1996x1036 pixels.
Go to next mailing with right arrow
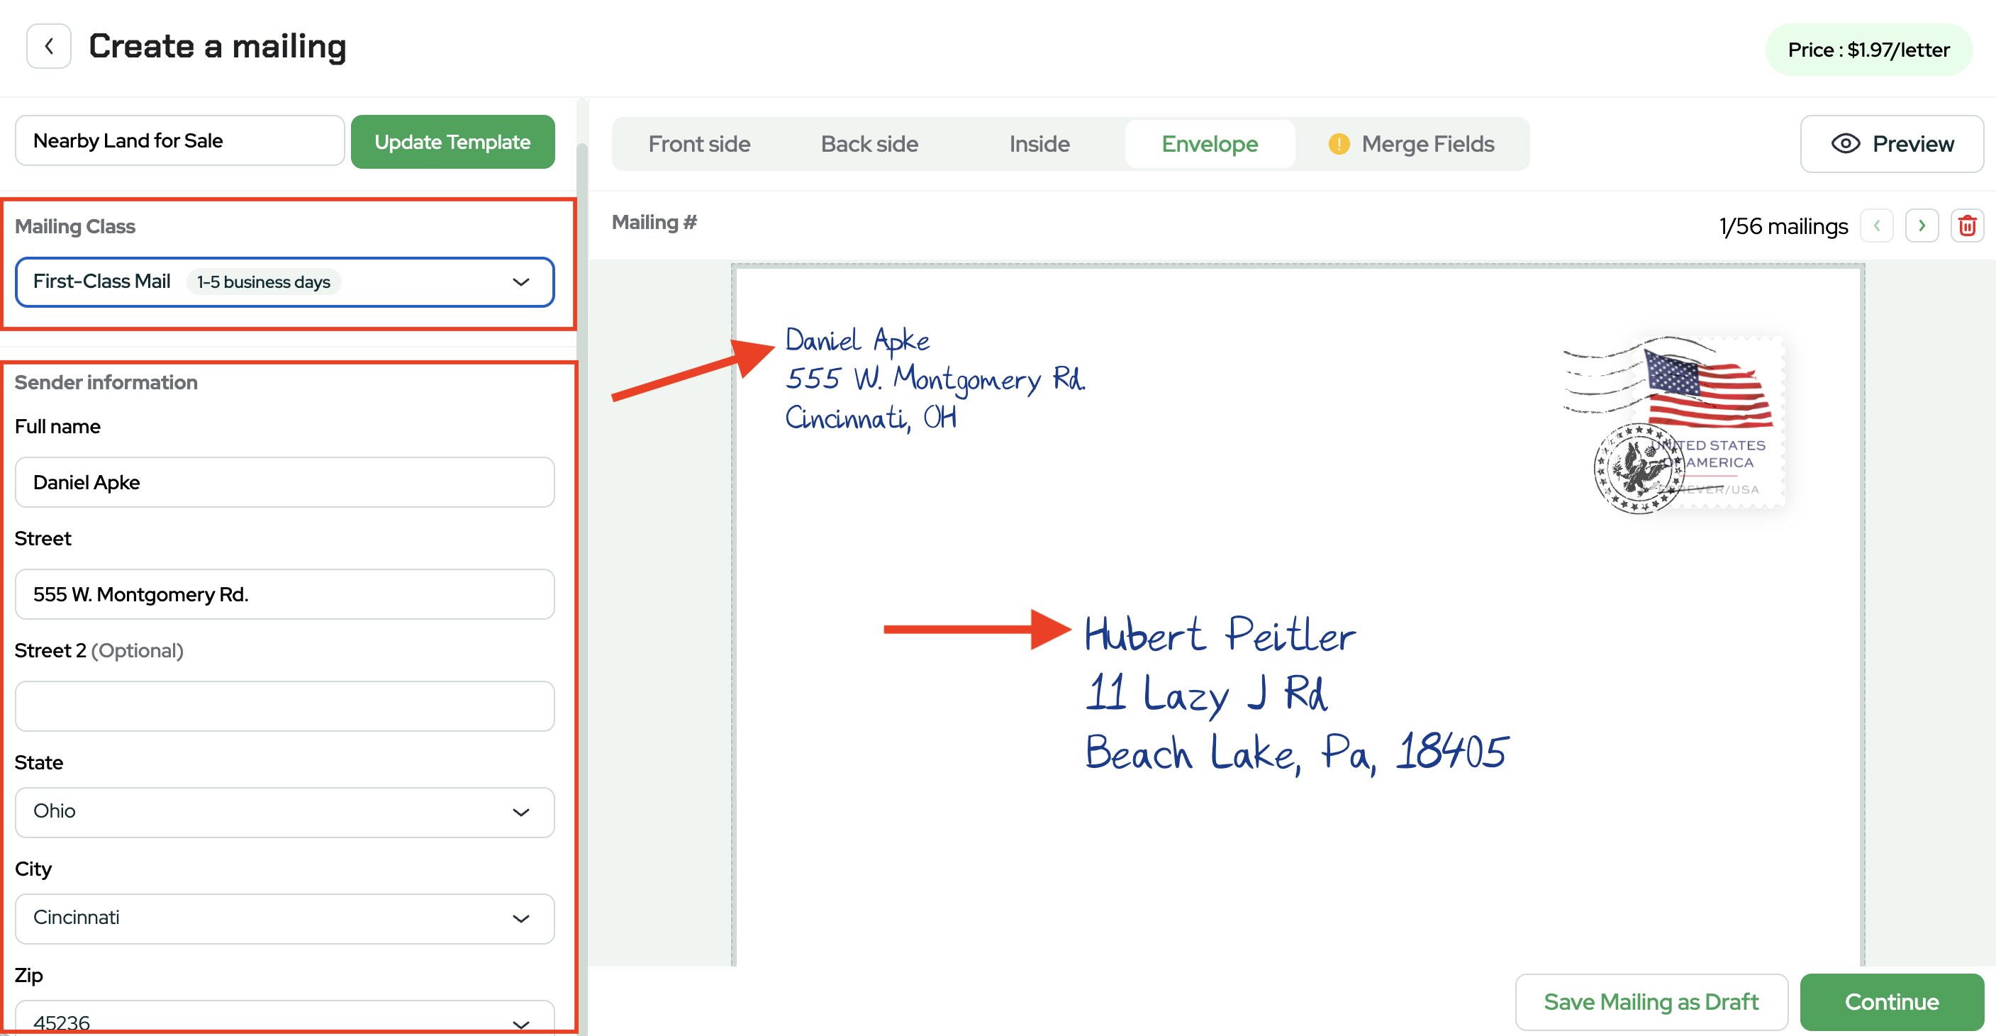(x=1922, y=225)
